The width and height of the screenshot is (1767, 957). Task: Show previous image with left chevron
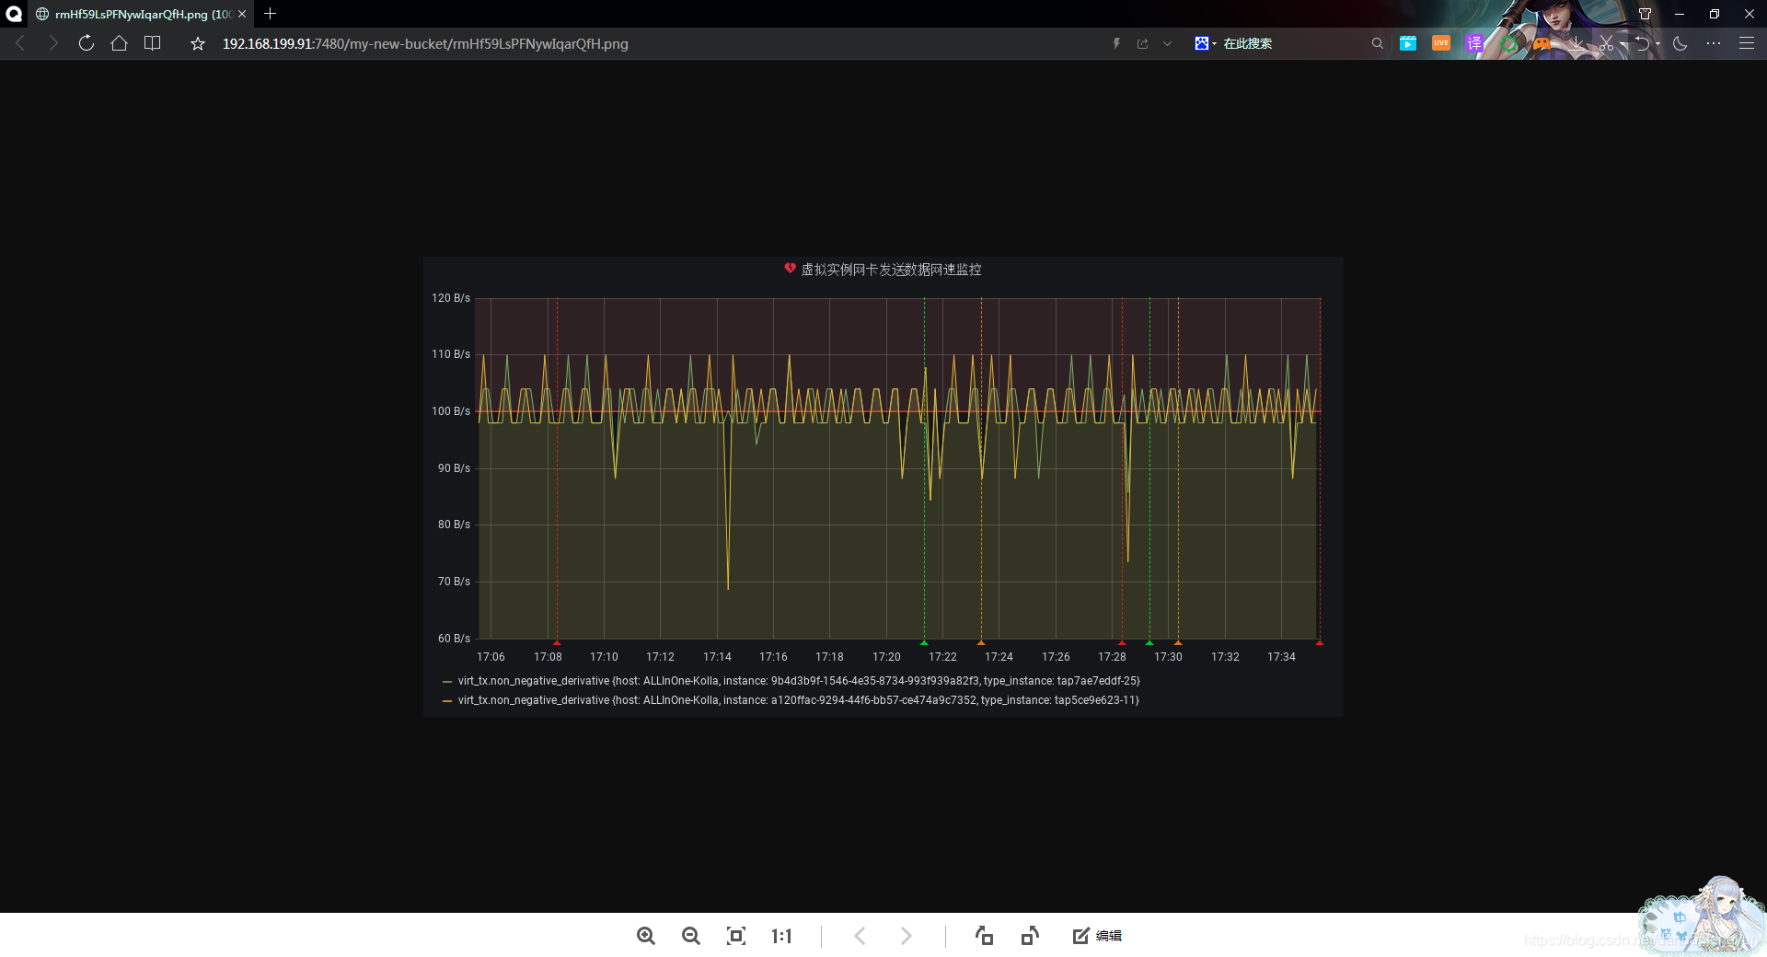[860, 936]
